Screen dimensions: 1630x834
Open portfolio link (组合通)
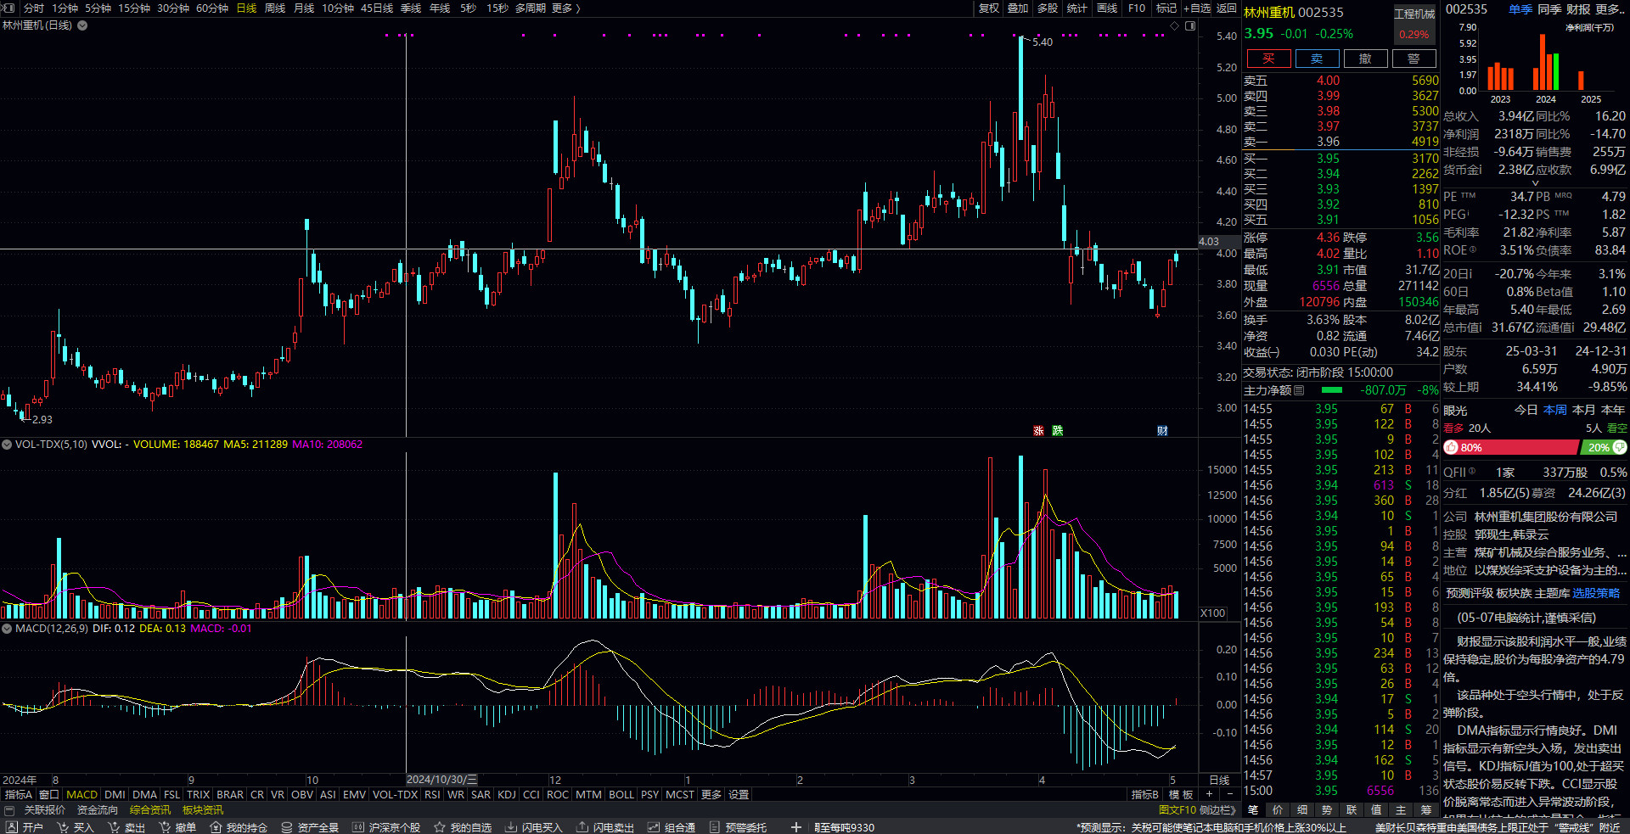pyautogui.click(x=672, y=827)
